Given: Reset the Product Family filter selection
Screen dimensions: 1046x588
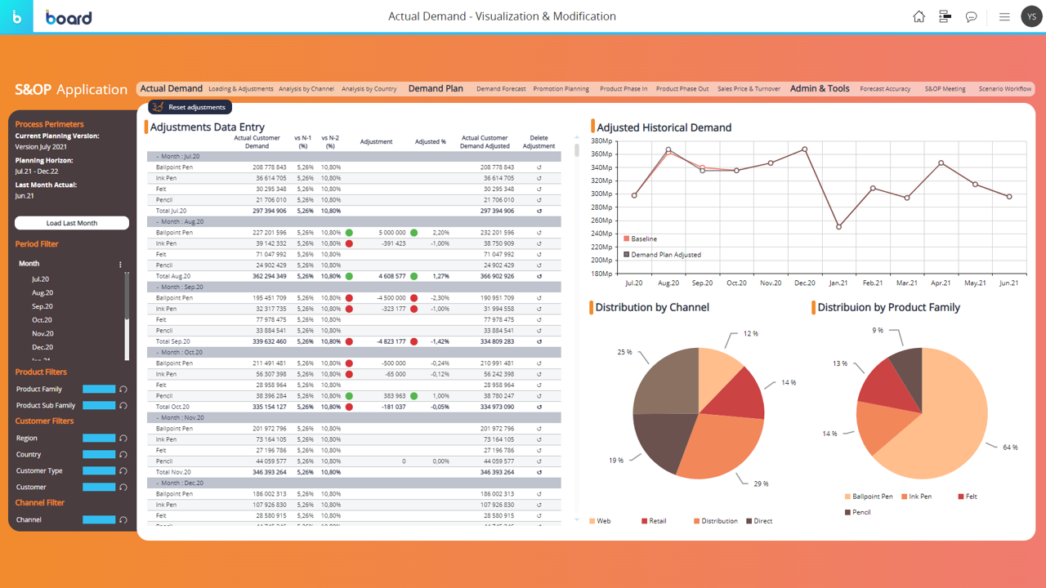Looking at the screenshot, I should [x=123, y=389].
